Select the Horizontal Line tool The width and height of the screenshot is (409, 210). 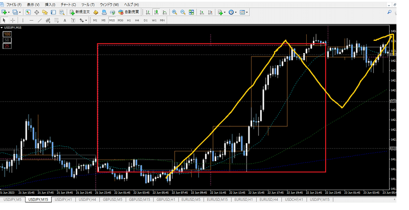(31, 20)
